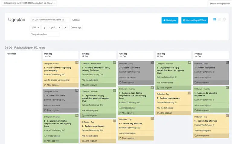Image resolution: width=232 pixels, height=144 pixels.
Task: Go to next week arrow
Action: click(65, 27)
